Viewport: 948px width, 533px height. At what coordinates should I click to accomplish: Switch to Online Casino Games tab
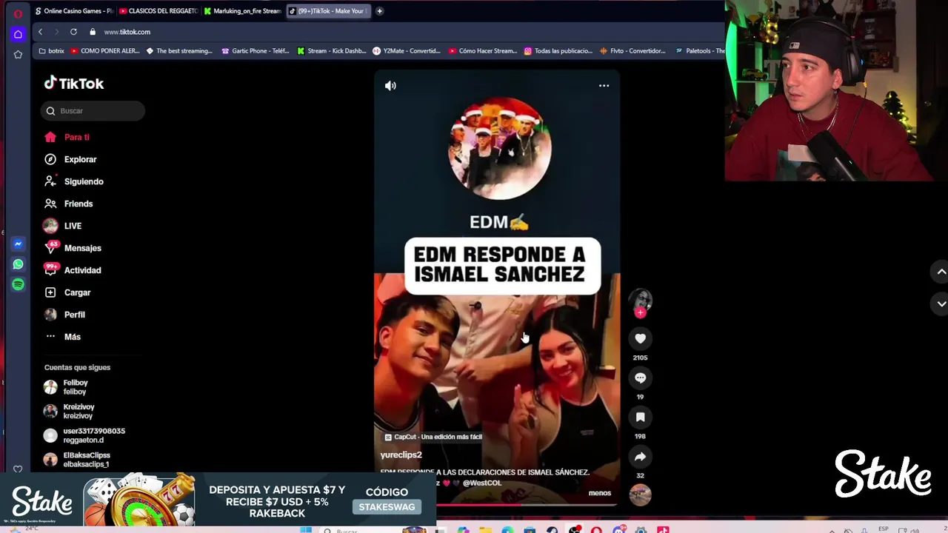[x=73, y=11]
